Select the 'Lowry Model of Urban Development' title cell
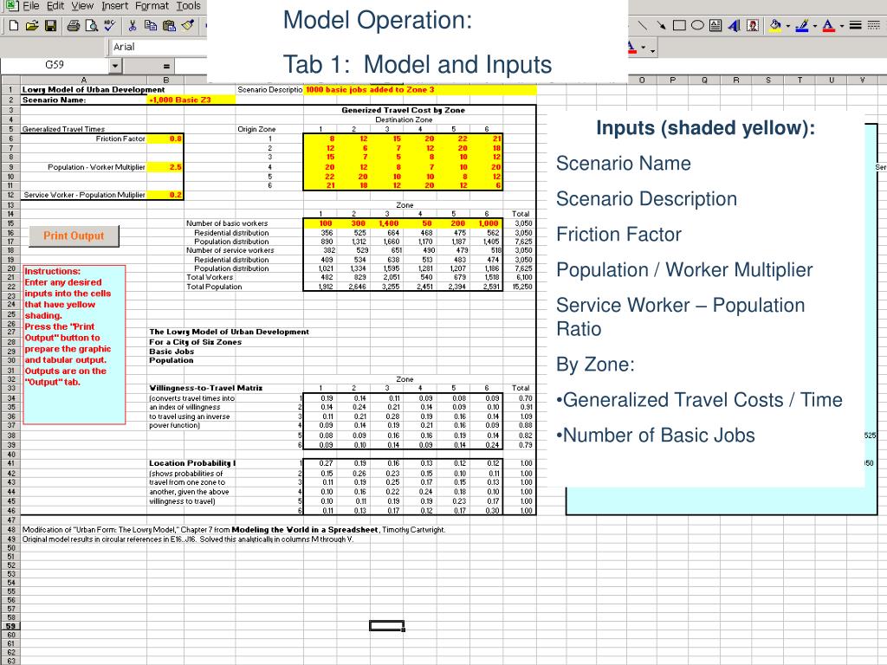 (94, 89)
